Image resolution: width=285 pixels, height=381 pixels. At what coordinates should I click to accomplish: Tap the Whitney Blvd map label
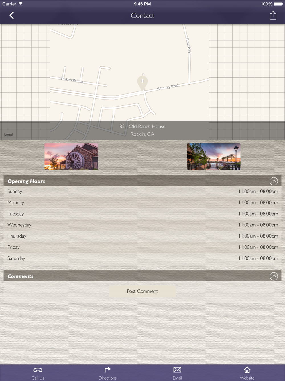tap(168, 87)
